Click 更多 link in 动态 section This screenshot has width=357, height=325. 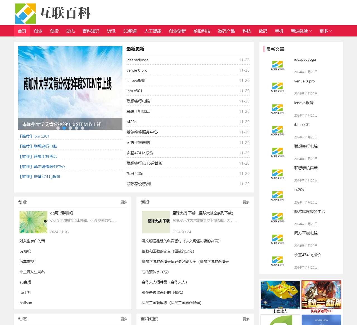pos(124,319)
